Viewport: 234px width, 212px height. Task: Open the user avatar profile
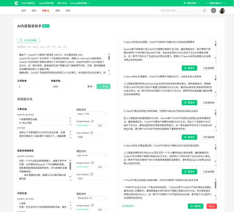coord(222,11)
